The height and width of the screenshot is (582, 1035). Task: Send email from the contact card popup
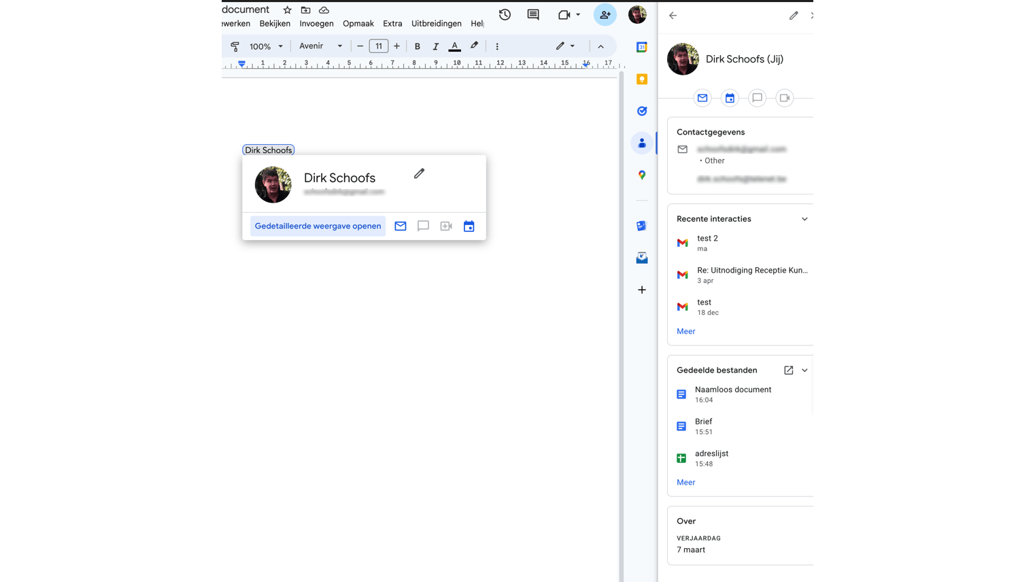(x=401, y=226)
